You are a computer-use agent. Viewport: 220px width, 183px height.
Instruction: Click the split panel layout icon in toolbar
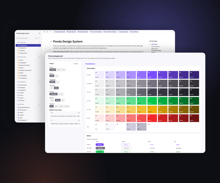point(47,32)
